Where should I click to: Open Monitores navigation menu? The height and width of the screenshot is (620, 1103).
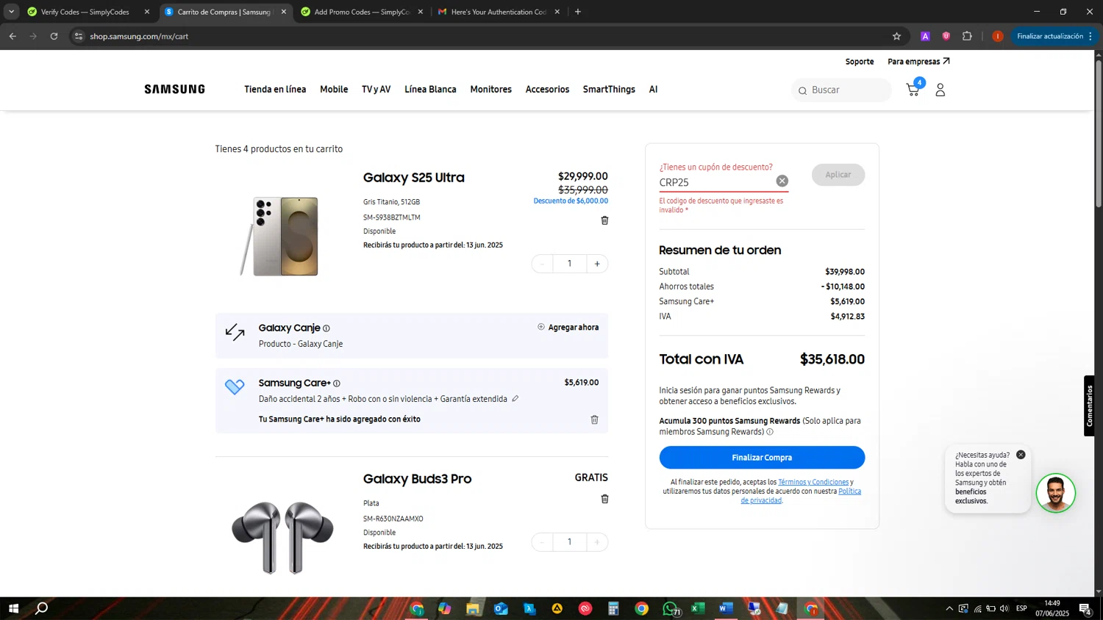tap(490, 89)
